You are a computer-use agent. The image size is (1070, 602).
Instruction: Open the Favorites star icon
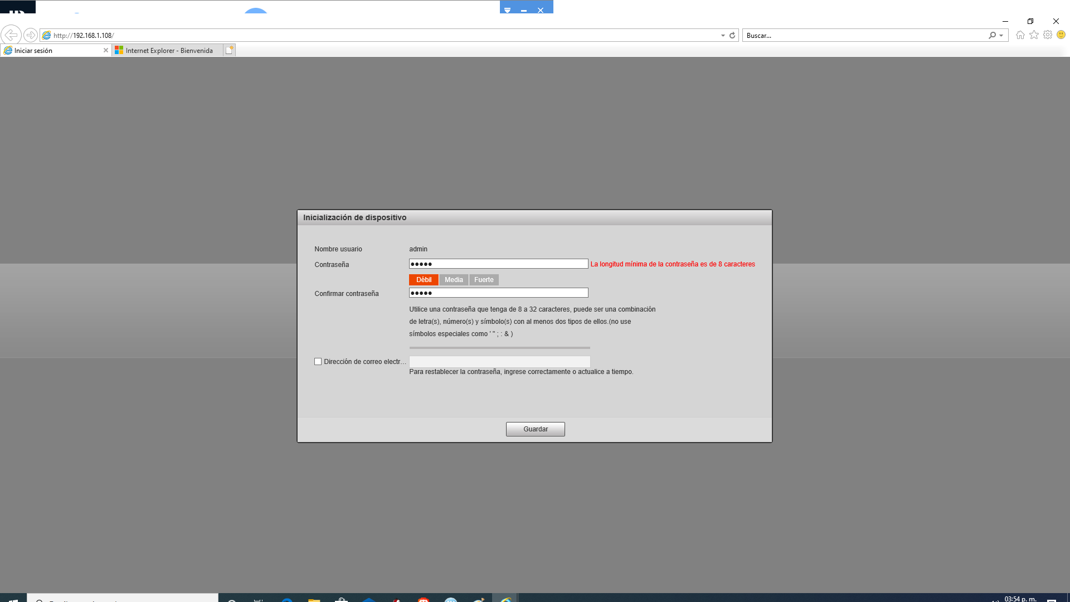[1034, 35]
